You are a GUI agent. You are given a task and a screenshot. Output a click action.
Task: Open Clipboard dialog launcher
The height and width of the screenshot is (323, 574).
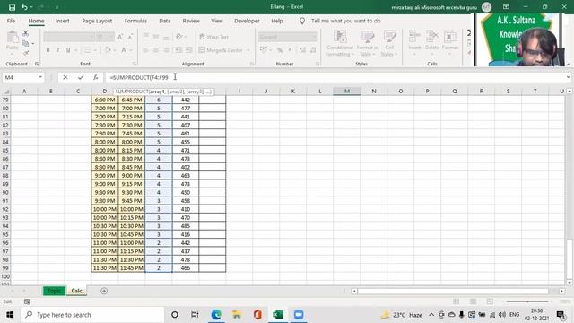tap(37, 64)
